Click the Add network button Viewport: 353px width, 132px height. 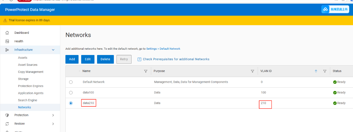click(72, 59)
